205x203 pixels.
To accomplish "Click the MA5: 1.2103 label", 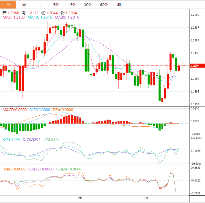I will (x=14, y=17).
